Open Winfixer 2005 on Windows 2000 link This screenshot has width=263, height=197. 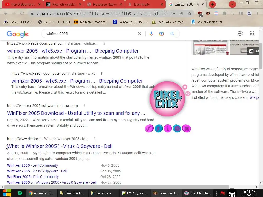pos(52,182)
